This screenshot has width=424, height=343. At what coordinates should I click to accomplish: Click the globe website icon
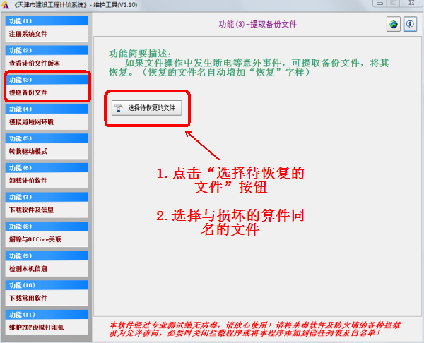pyautogui.click(x=394, y=25)
